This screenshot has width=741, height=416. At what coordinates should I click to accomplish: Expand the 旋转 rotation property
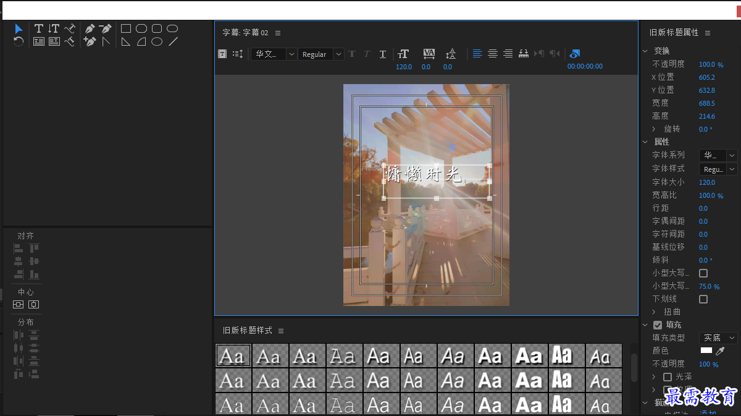pyautogui.click(x=655, y=129)
